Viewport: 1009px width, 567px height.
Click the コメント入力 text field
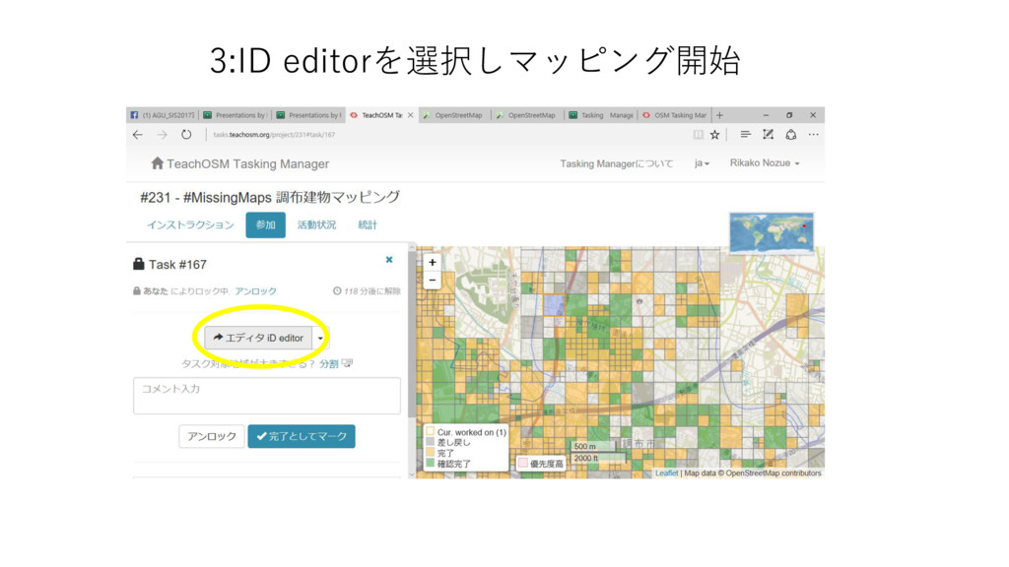[x=266, y=396]
